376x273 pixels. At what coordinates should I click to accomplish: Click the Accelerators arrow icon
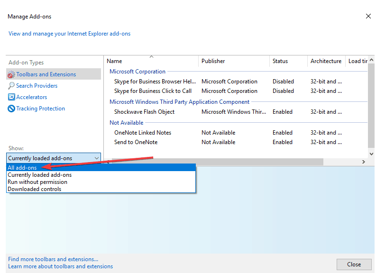[x=11, y=97]
